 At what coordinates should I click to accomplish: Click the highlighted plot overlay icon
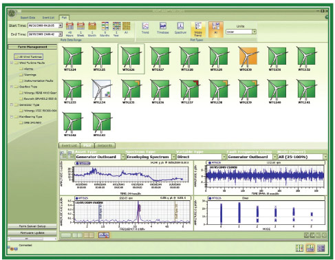[x=104, y=235]
